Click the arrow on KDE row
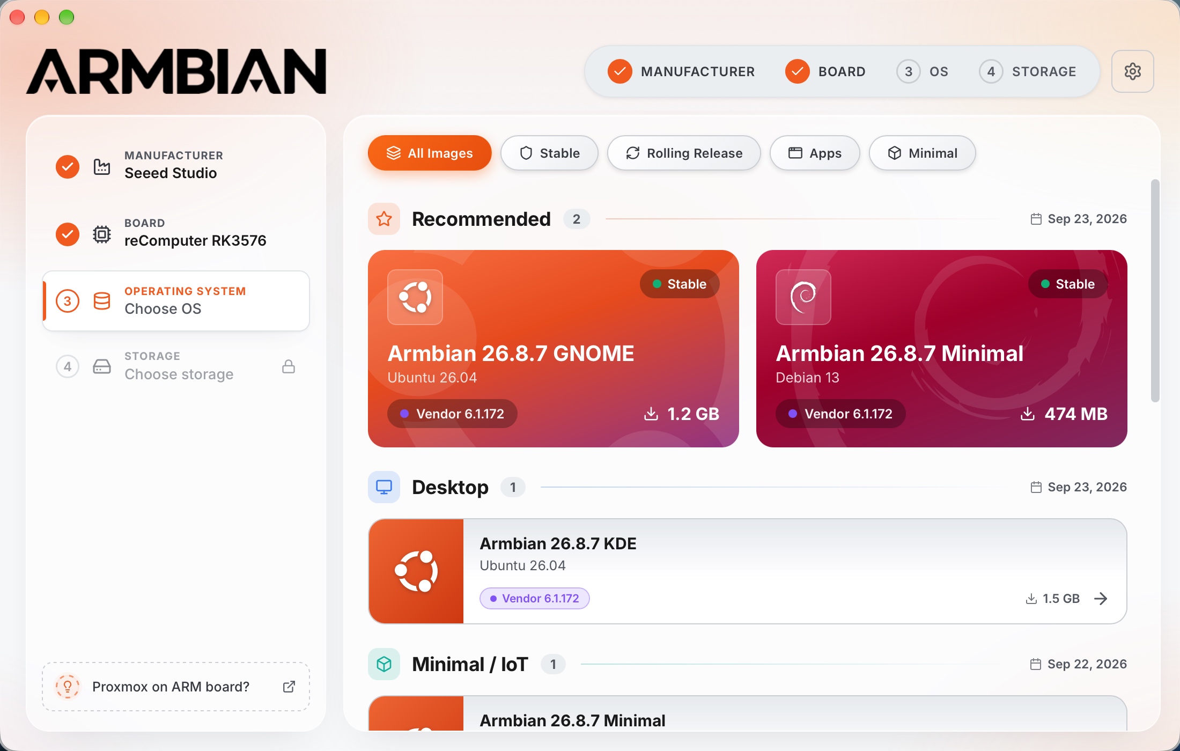The image size is (1180, 751). pos(1101,599)
